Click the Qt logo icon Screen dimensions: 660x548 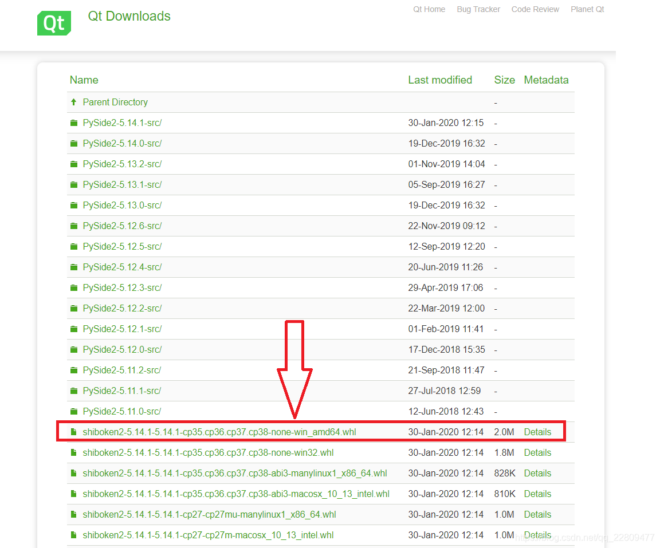pyautogui.click(x=54, y=23)
